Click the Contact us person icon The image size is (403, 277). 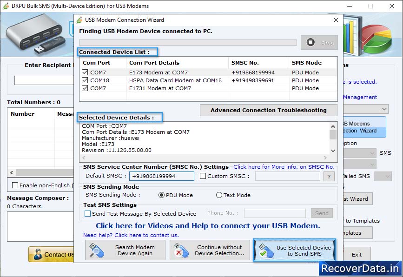click(x=38, y=254)
